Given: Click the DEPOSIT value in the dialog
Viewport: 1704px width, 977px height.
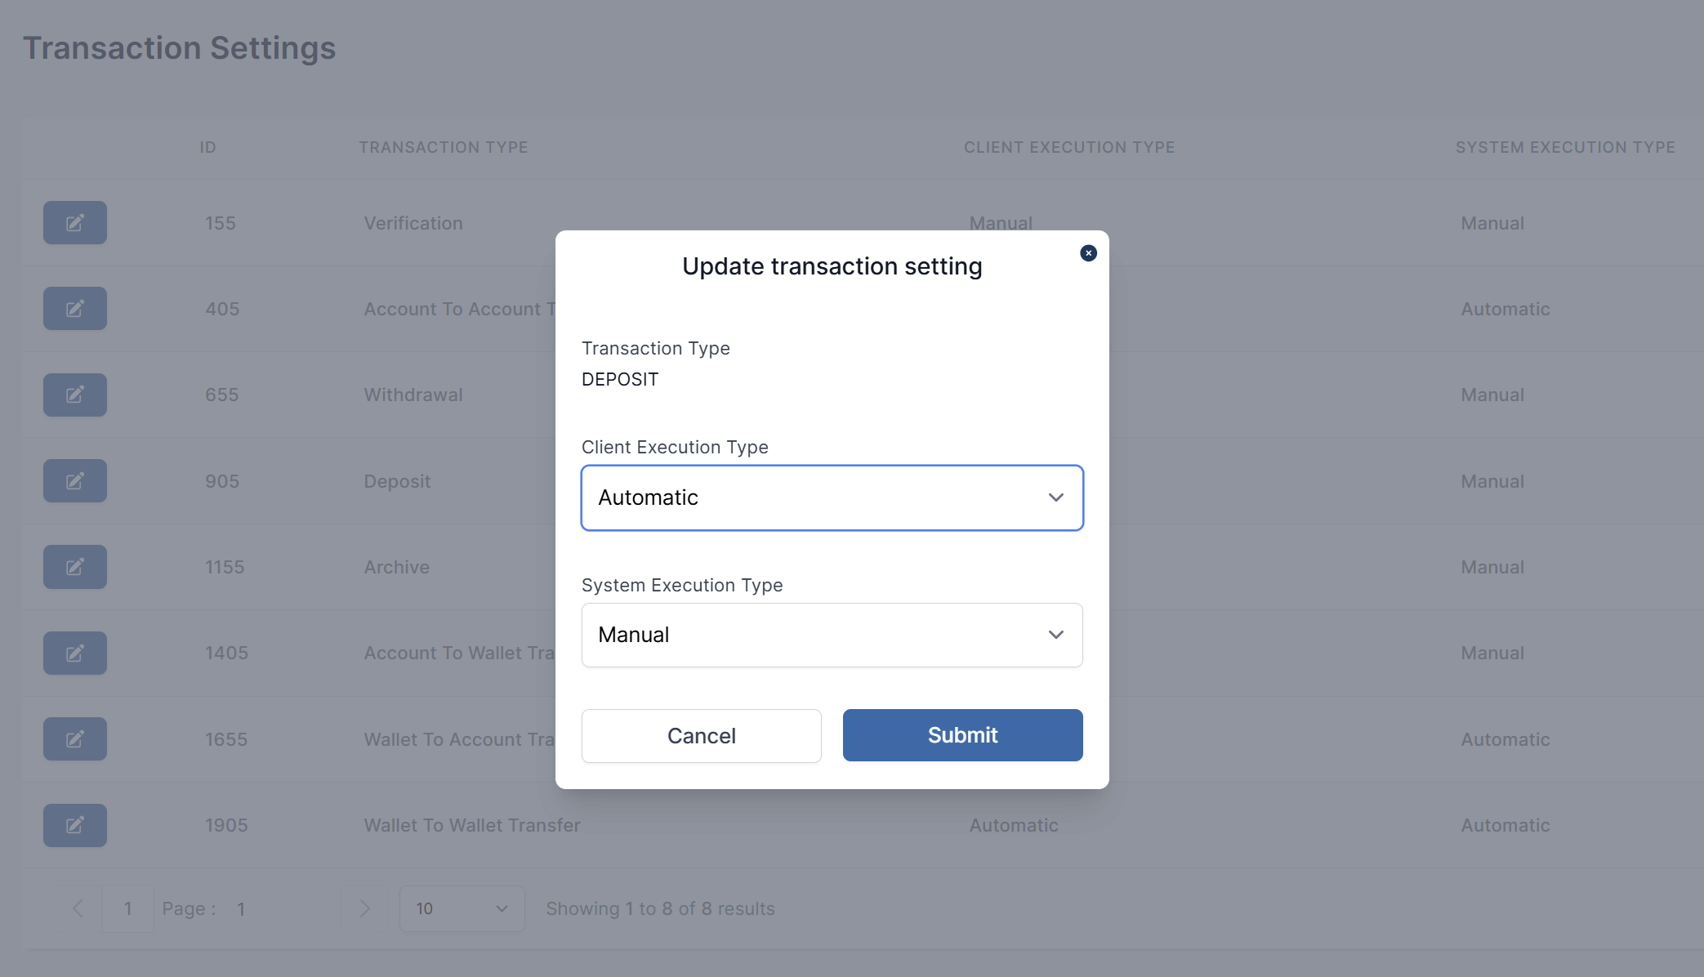Looking at the screenshot, I should coord(620,380).
